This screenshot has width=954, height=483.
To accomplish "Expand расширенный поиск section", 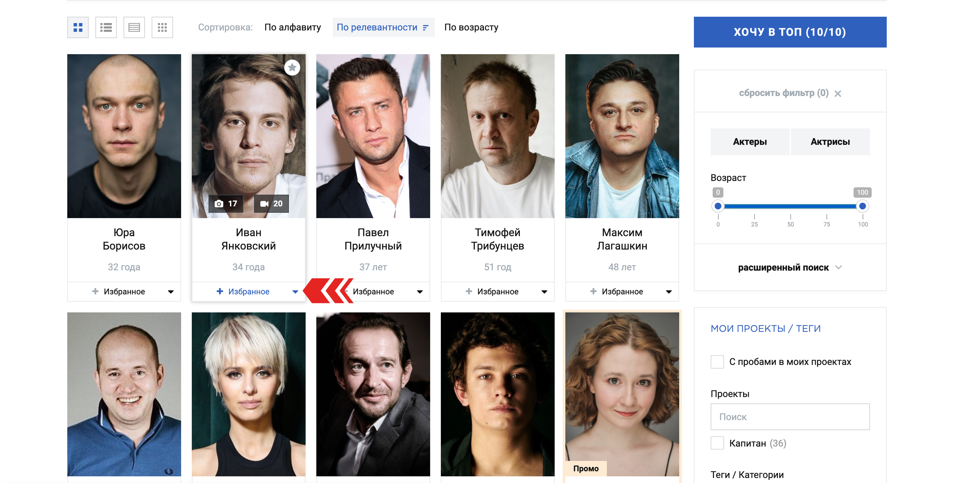I will pyautogui.click(x=790, y=267).
